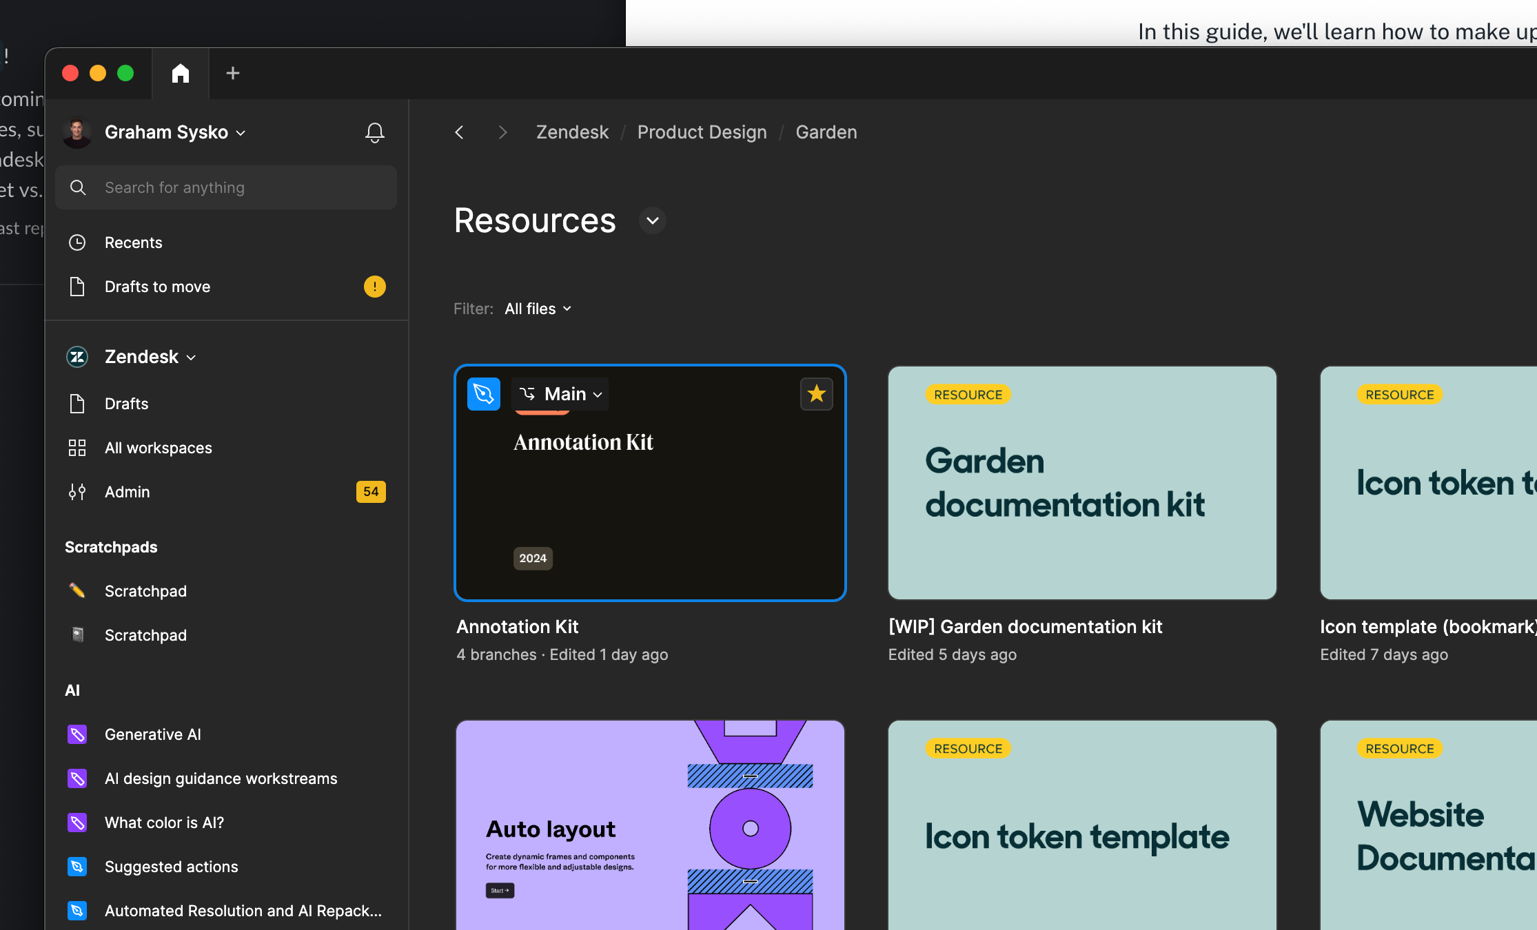Click the Admin 54 count badge
This screenshot has width=1537, height=930.
click(371, 492)
